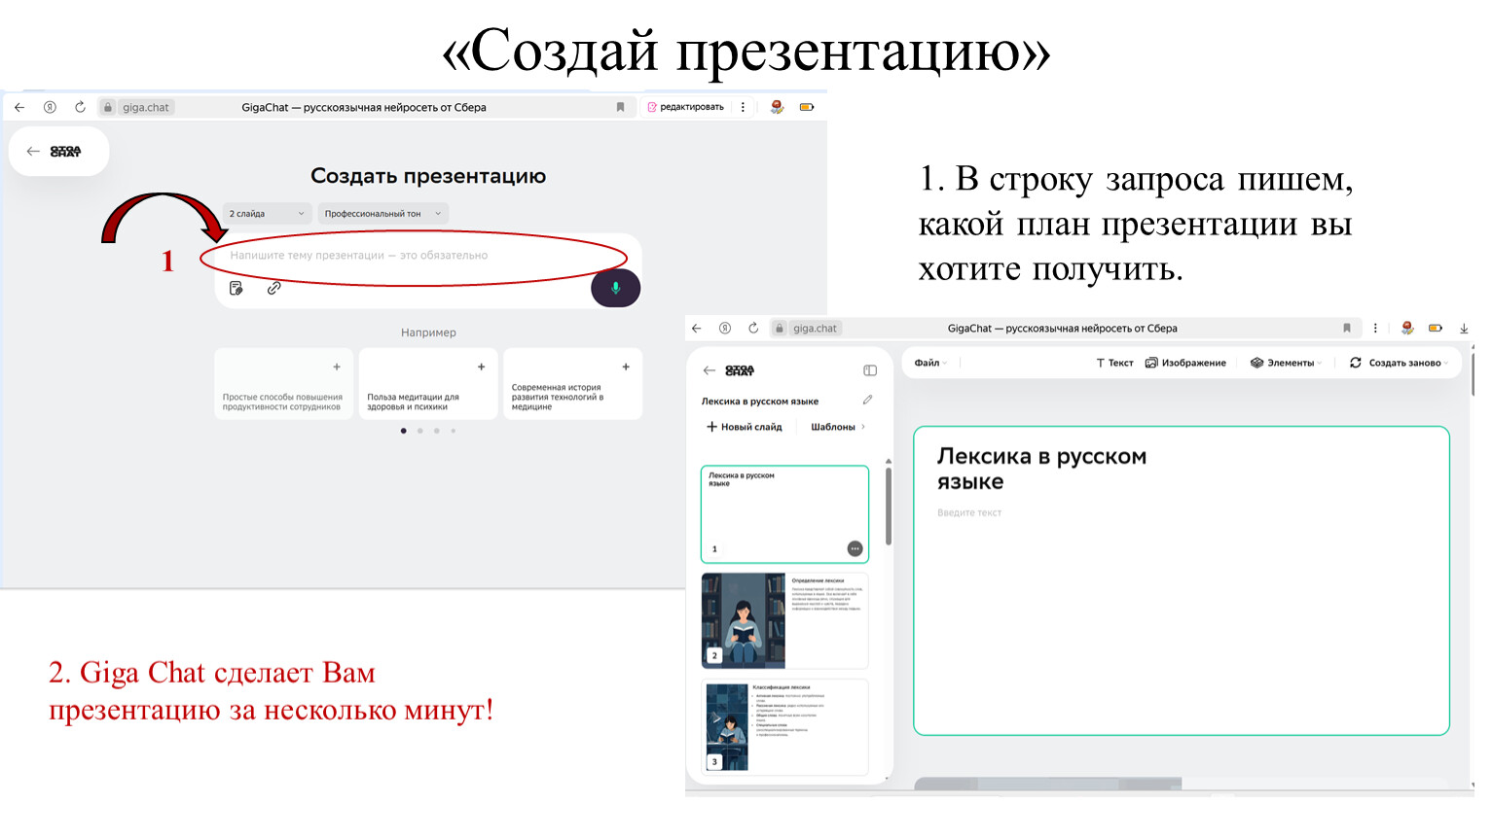Screen dimensions: 1492x840
Task: Click "Создать заново" to regenerate
Action: [1399, 363]
